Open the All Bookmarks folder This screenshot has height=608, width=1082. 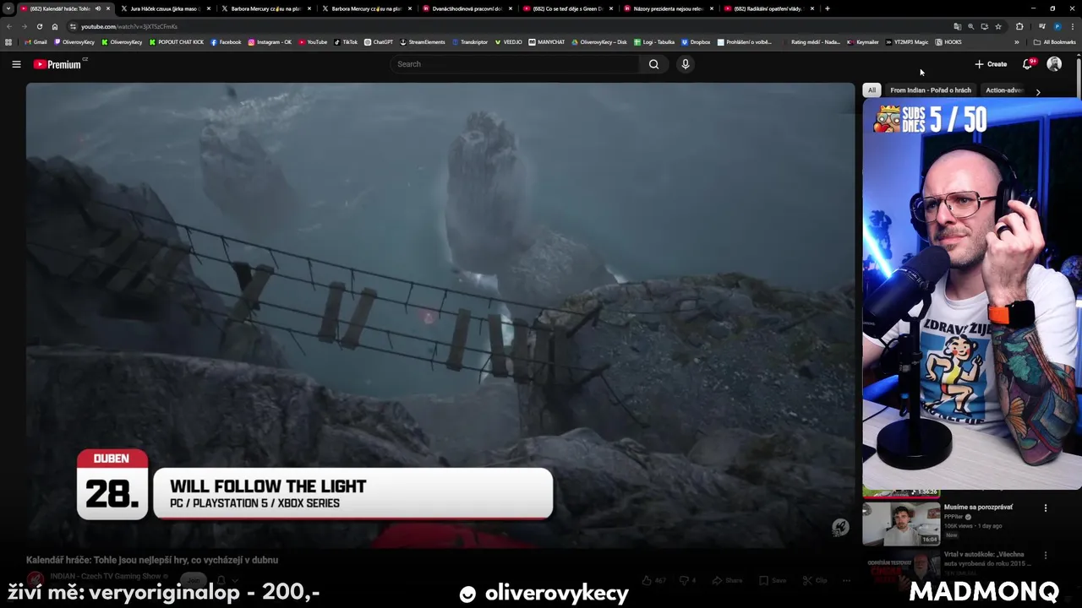[1055, 41]
